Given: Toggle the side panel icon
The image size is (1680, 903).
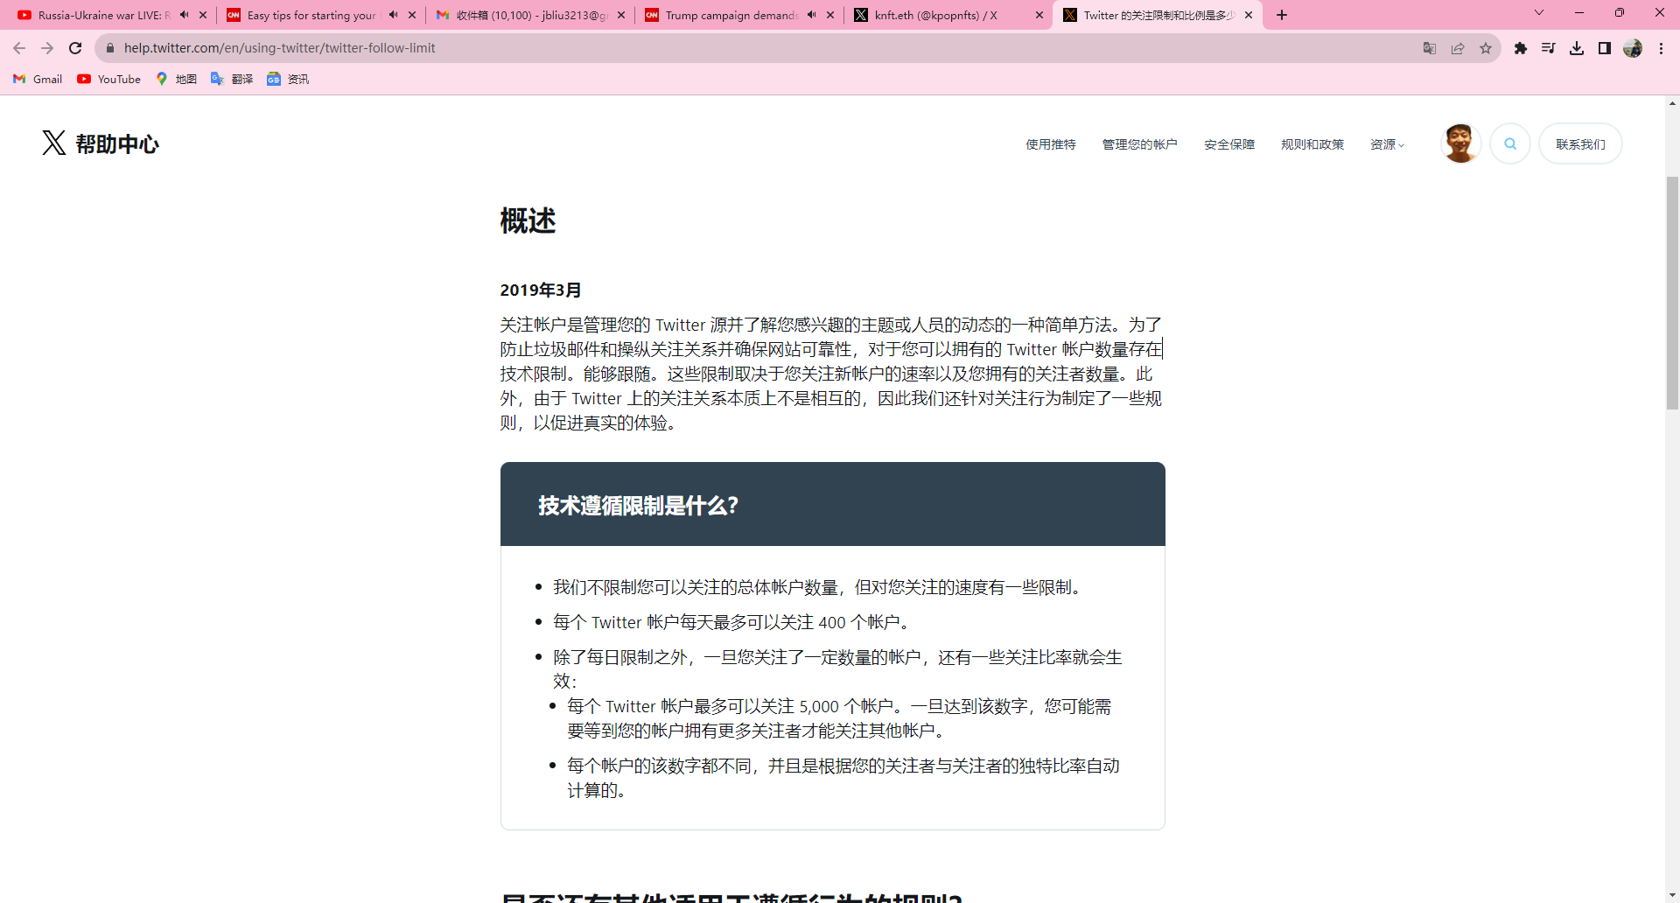Looking at the screenshot, I should coord(1605,48).
